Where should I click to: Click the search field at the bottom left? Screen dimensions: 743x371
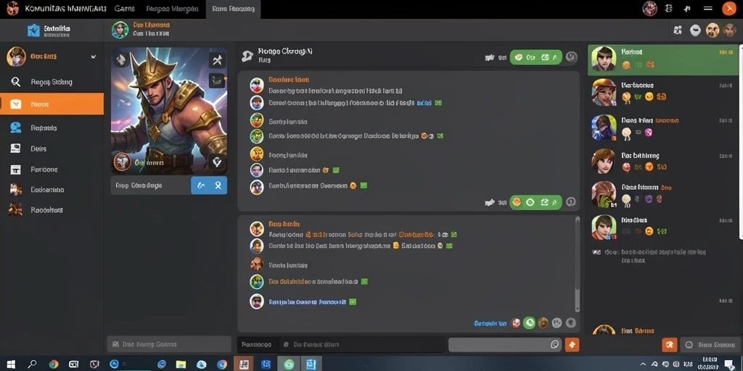(x=169, y=344)
